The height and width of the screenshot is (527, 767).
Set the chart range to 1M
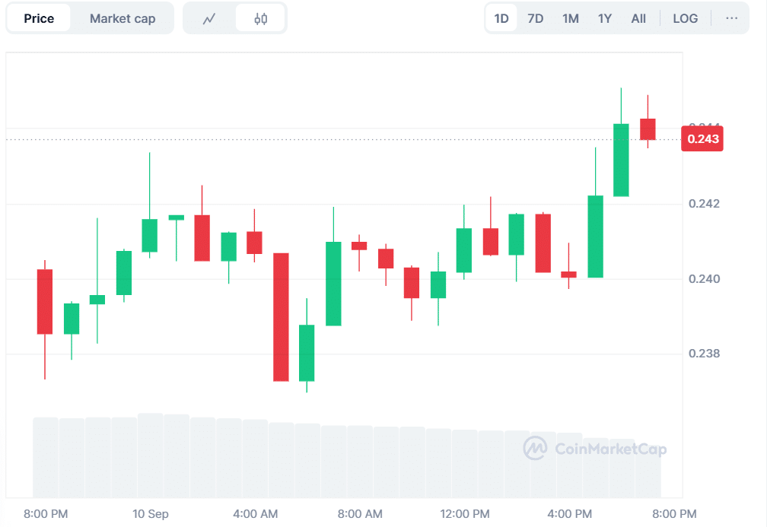[571, 18]
